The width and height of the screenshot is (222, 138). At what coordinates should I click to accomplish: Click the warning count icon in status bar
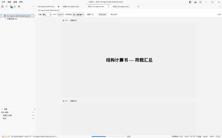tap(7, 136)
